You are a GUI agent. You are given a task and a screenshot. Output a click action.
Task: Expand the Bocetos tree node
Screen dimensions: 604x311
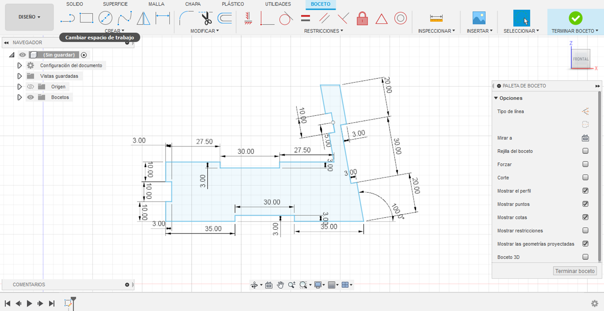(x=20, y=97)
